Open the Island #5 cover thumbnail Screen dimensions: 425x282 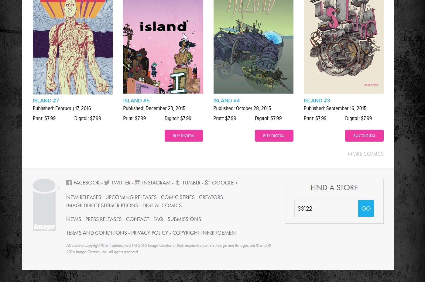[x=163, y=47]
